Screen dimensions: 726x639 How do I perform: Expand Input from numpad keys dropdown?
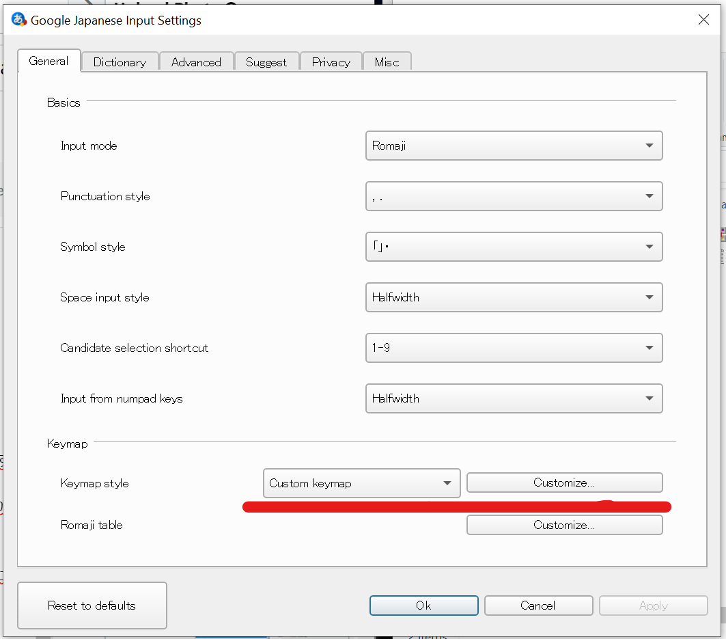[514, 398]
